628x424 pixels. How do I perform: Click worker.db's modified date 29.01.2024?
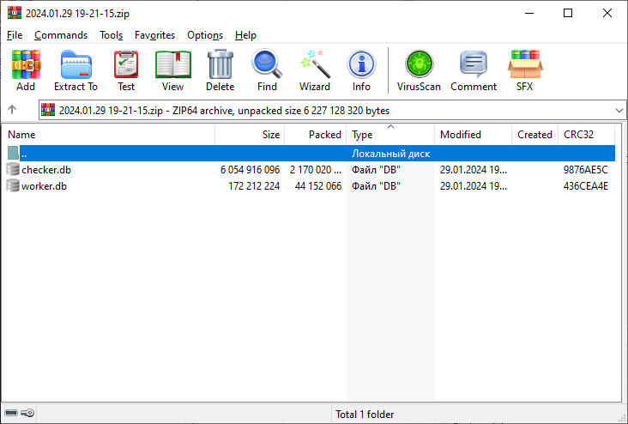tap(474, 186)
